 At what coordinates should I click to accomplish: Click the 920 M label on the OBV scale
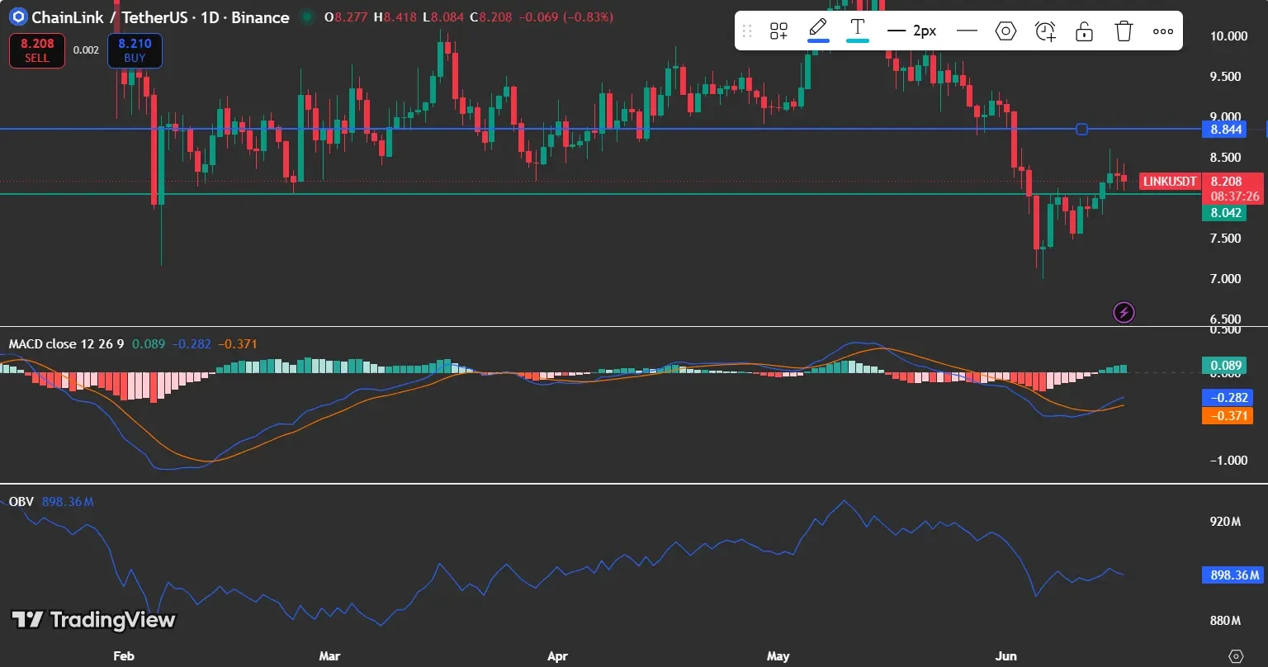[1225, 522]
